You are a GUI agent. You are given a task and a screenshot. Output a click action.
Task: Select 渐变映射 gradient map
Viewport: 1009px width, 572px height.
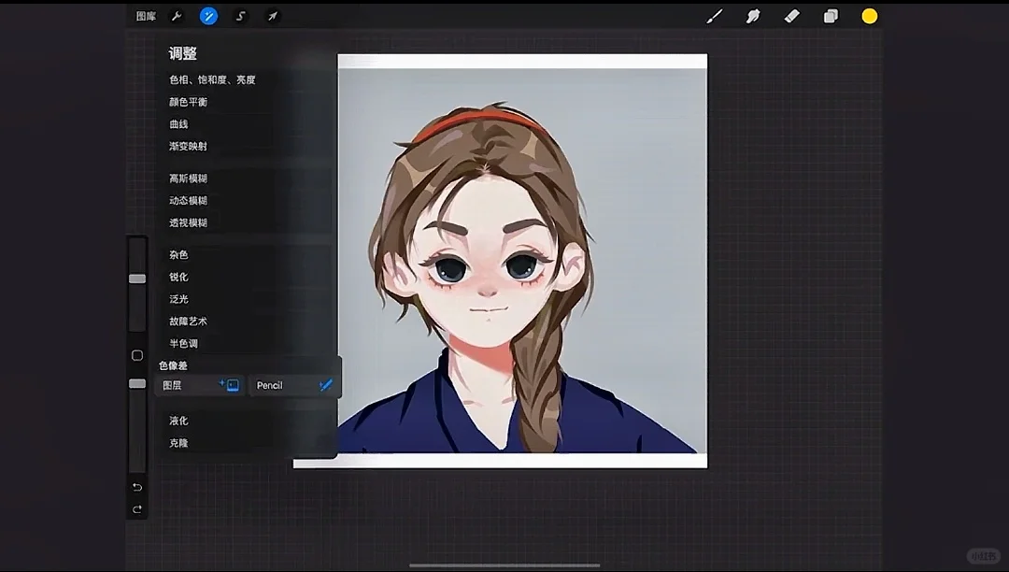190,146
